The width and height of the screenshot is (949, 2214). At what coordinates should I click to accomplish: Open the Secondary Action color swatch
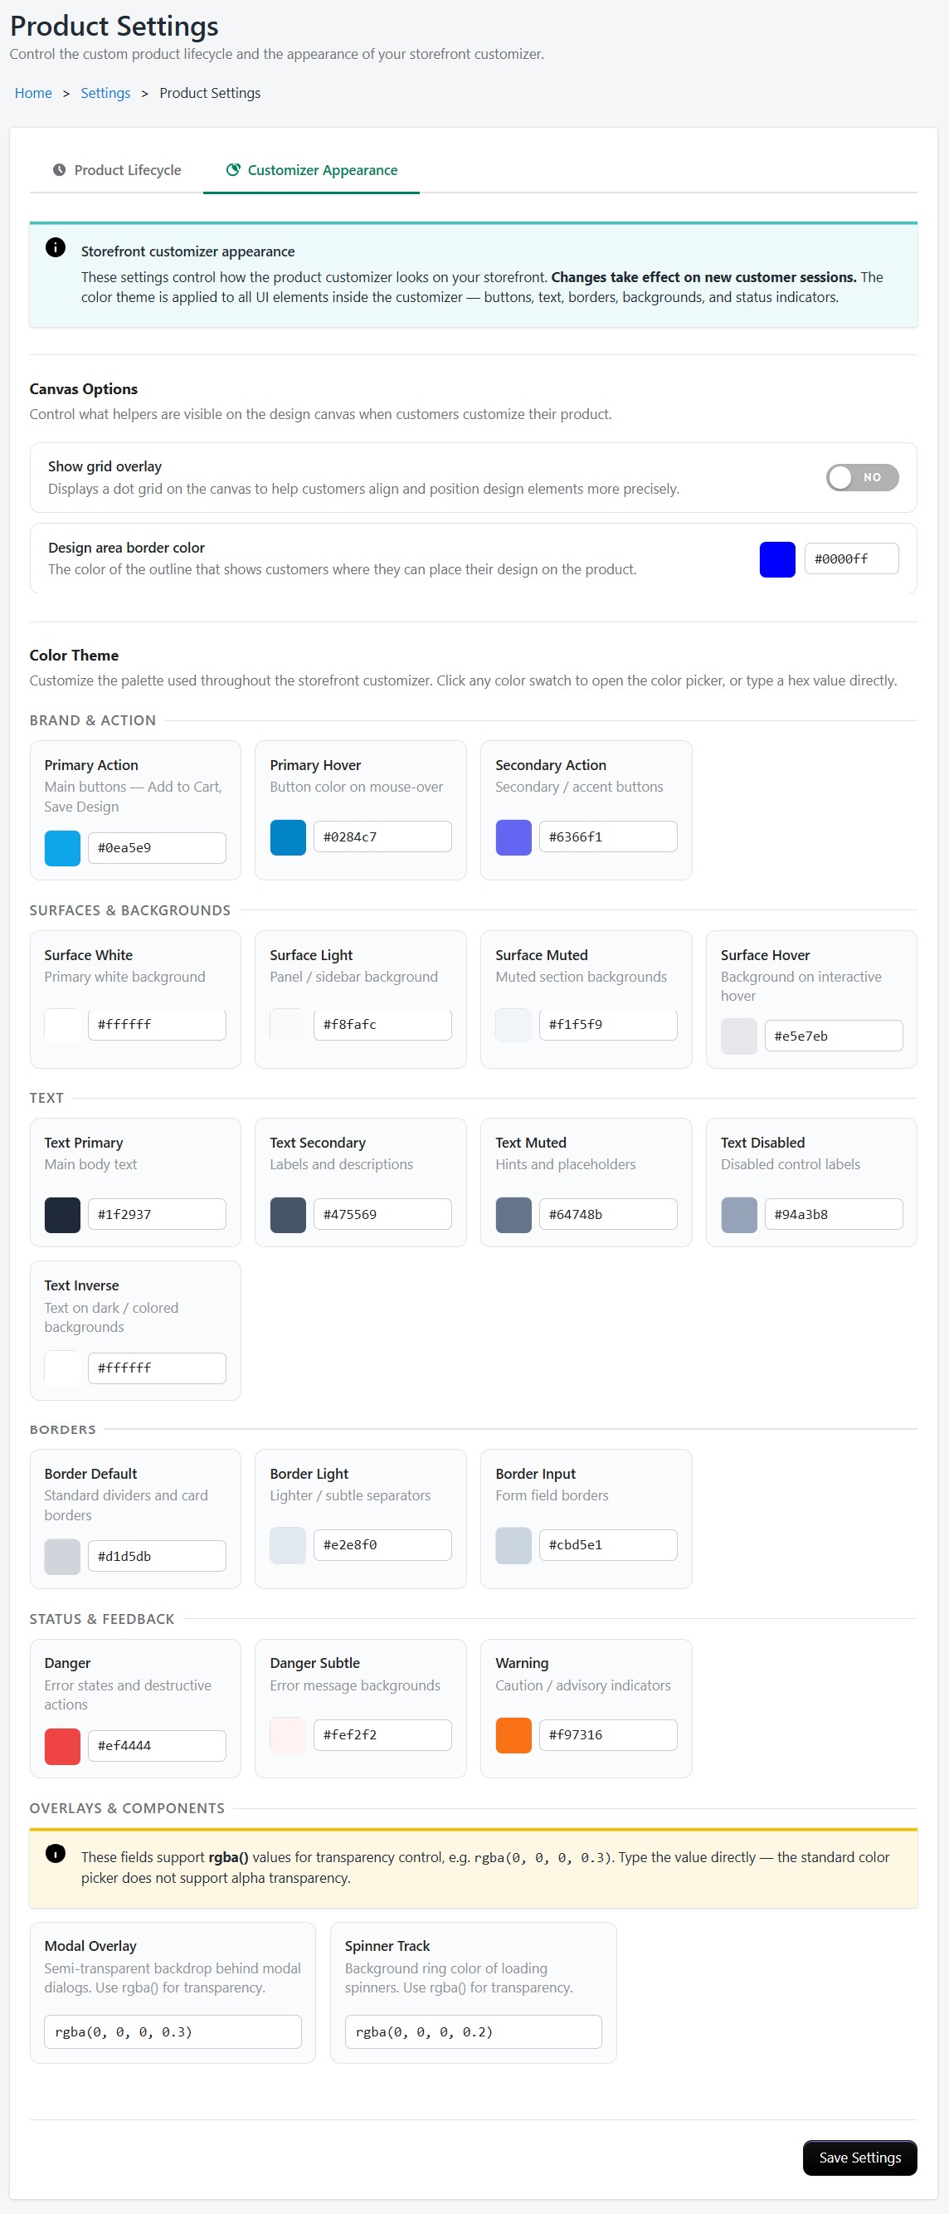click(513, 837)
